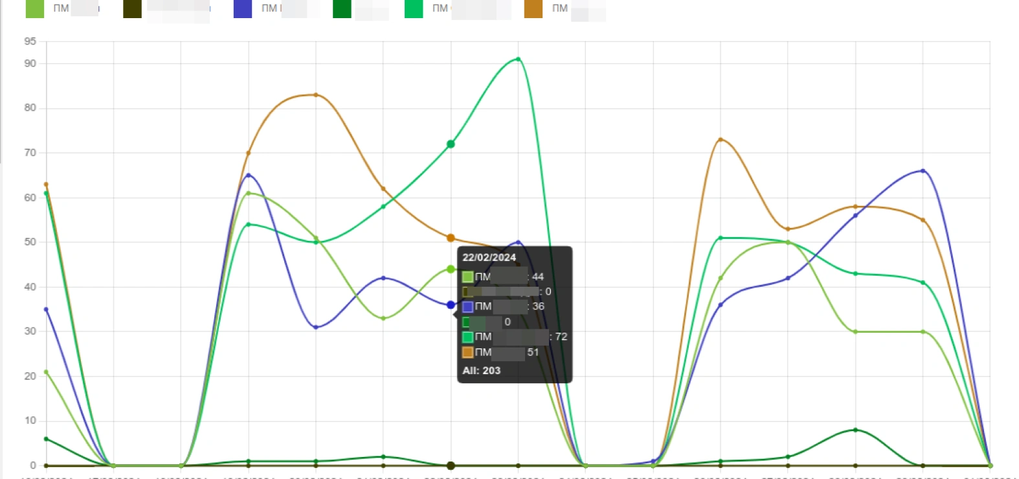The height and width of the screenshot is (479, 1019).
Task: Toggle the light green legend swatch
Action: click(x=35, y=8)
